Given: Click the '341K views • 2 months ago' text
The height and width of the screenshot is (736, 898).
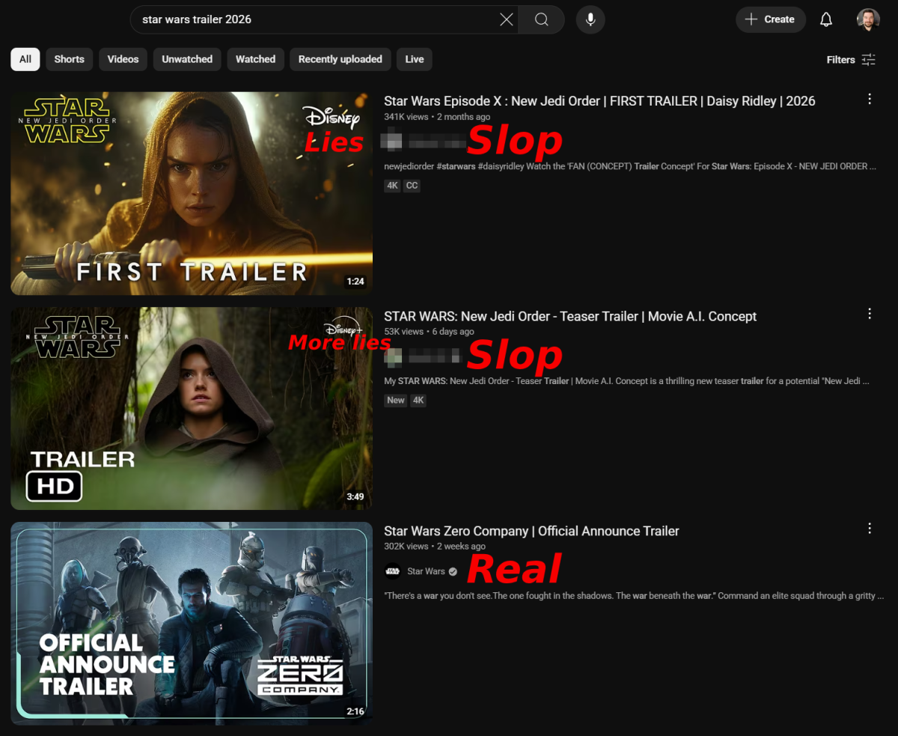Looking at the screenshot, I should tap(437, 117).
